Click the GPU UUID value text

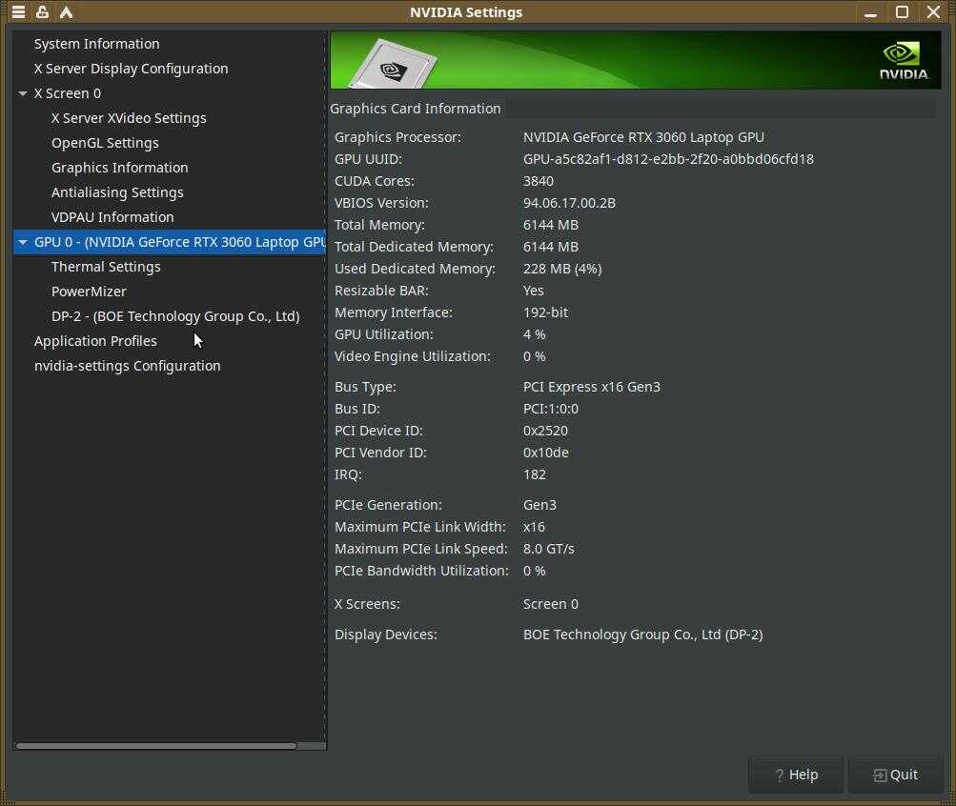point(668,160)
